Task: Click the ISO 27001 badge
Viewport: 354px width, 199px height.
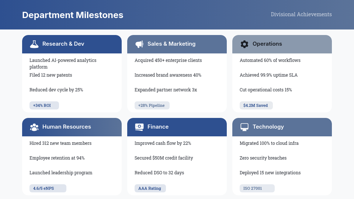Action: pos(257,188)
